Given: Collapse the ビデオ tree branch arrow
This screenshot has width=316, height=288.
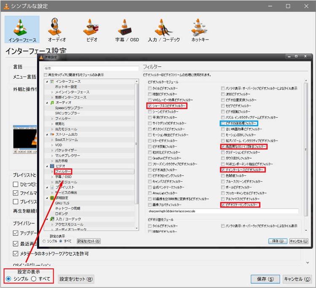Looking at the screenshot, I should (x=47, y=166).
